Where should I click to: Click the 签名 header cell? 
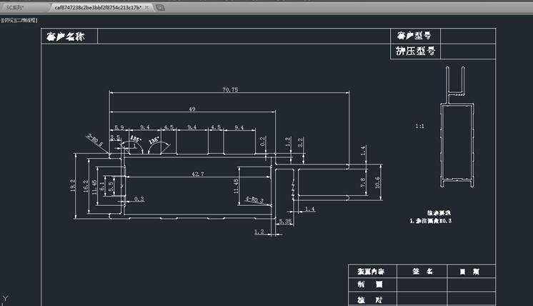coord(422,271)
